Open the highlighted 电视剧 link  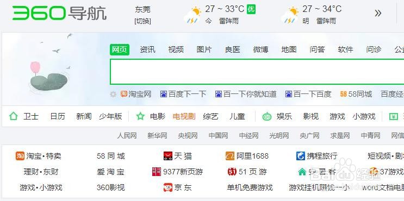pos(184,116)
